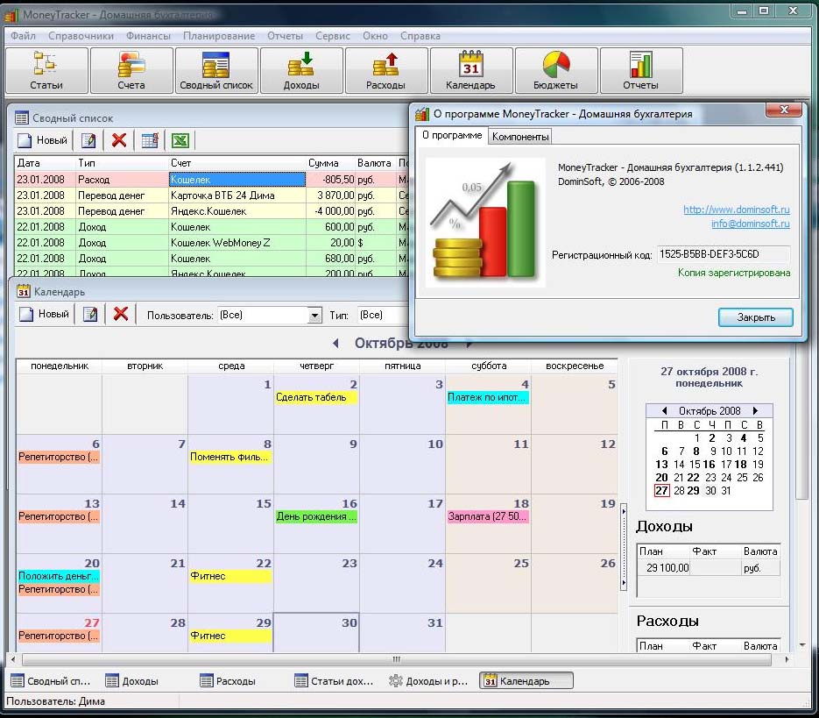Go to next month in mini calendar
Image resolution: width=819 pixels, height=718 pixels.
click(x=755, y=410)
